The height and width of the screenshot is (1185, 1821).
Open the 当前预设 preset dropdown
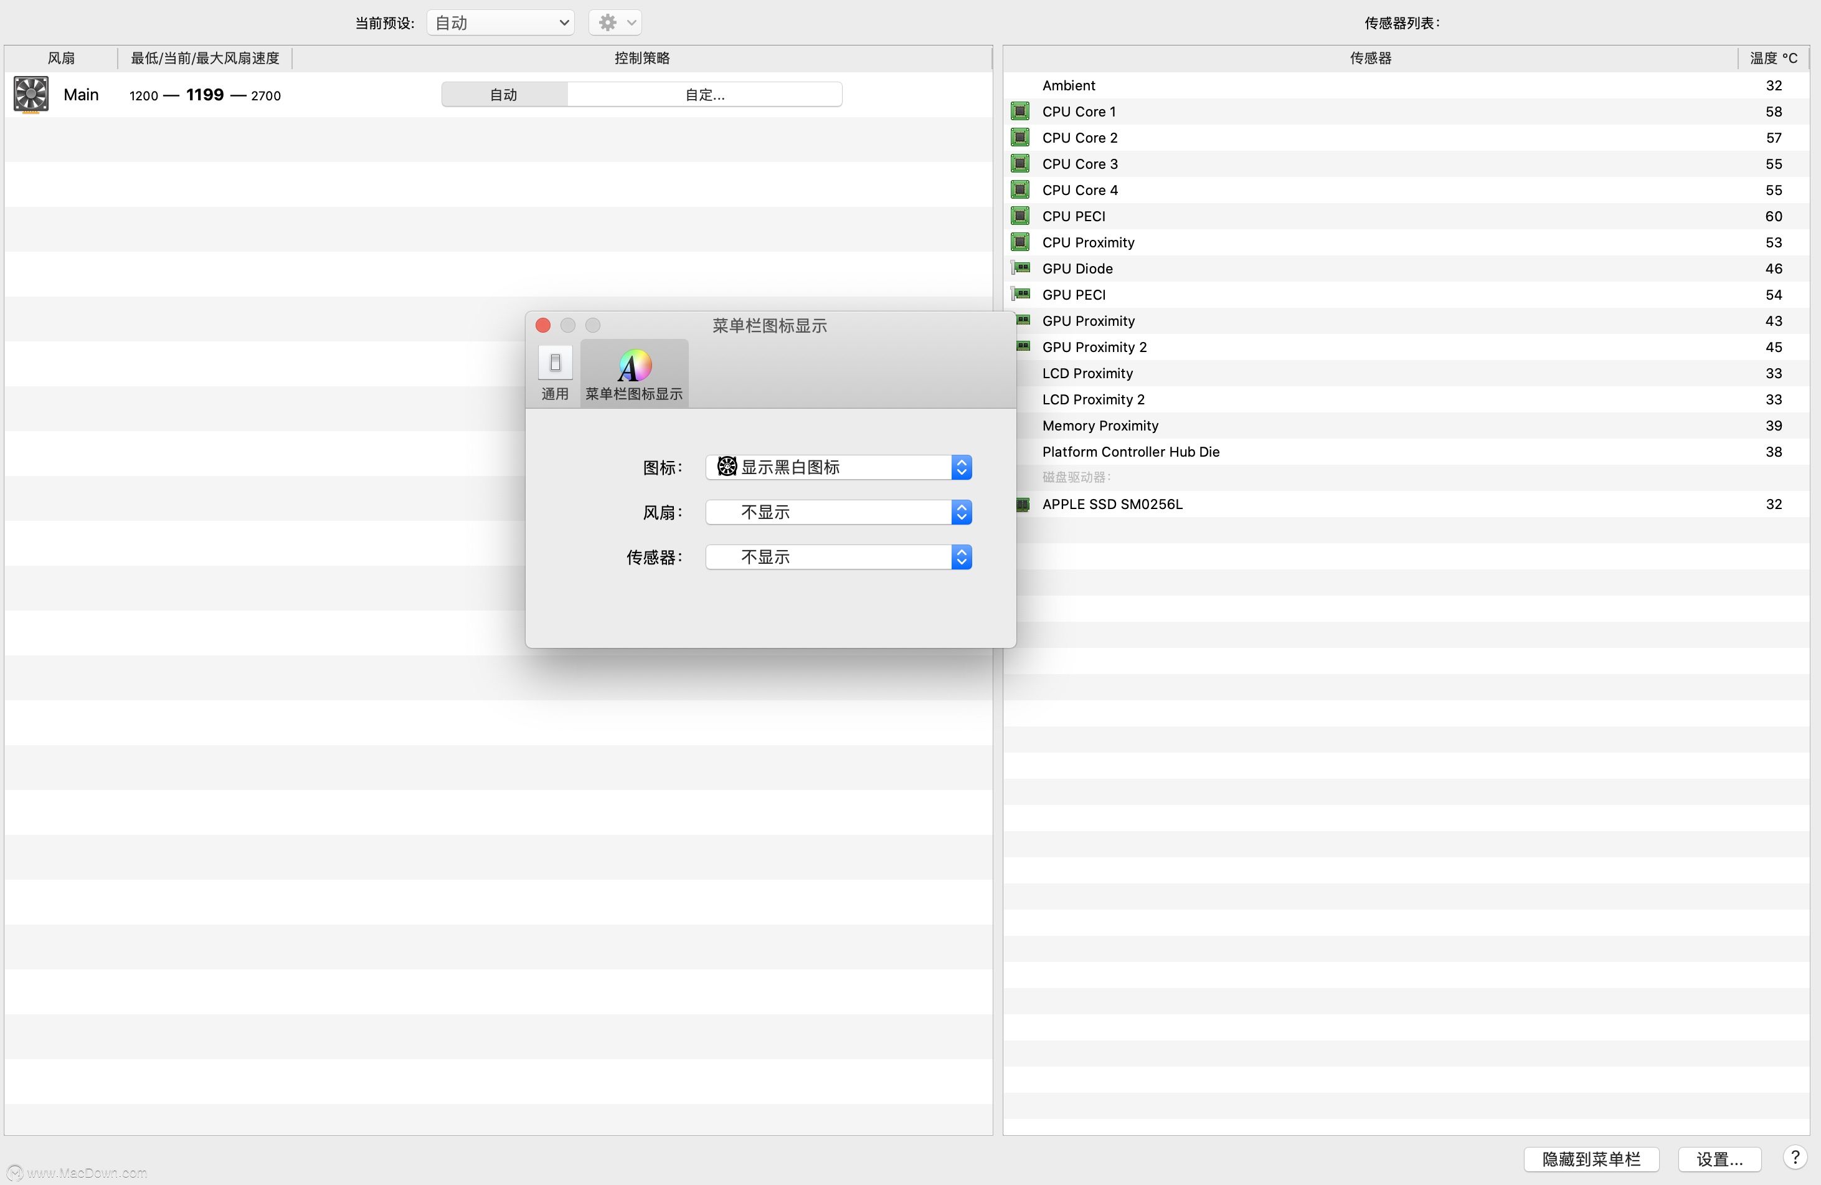coord(499,22)
